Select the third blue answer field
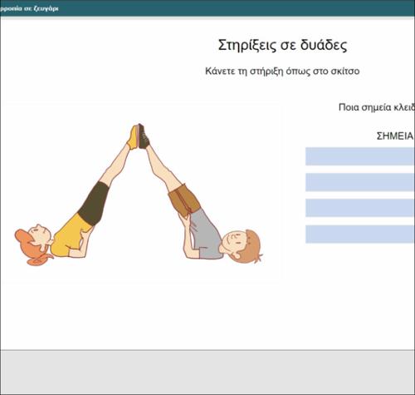The image size is (415, 395). (x=360, y=208)
